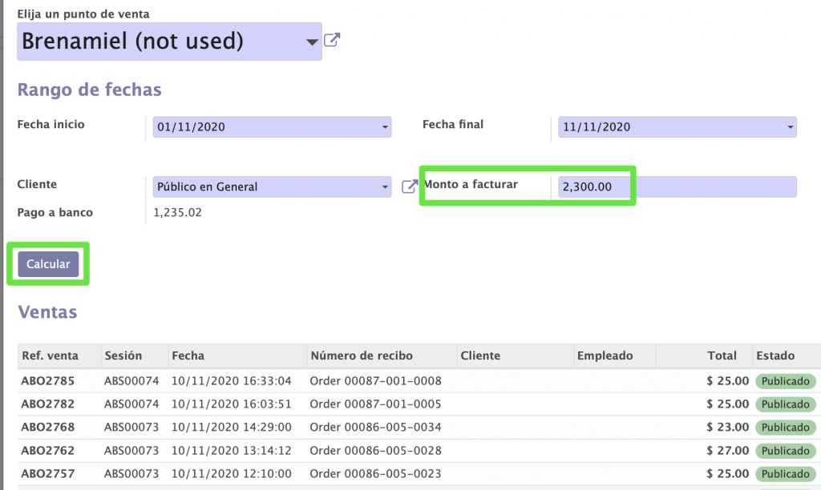Click Publicado status of ABO2768
The width and height of the screenshot is (821, 490).
point(786,428)
